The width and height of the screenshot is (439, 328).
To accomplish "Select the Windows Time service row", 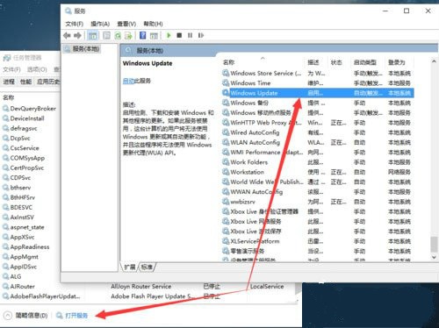I will click(x=318, y=83).
